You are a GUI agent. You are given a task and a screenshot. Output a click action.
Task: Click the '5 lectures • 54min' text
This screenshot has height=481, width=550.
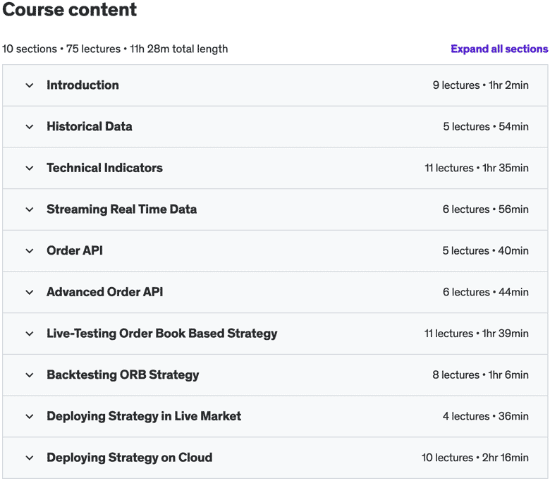tap(486, 127)
